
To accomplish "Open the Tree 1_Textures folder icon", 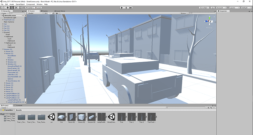I will pos(22,117).
